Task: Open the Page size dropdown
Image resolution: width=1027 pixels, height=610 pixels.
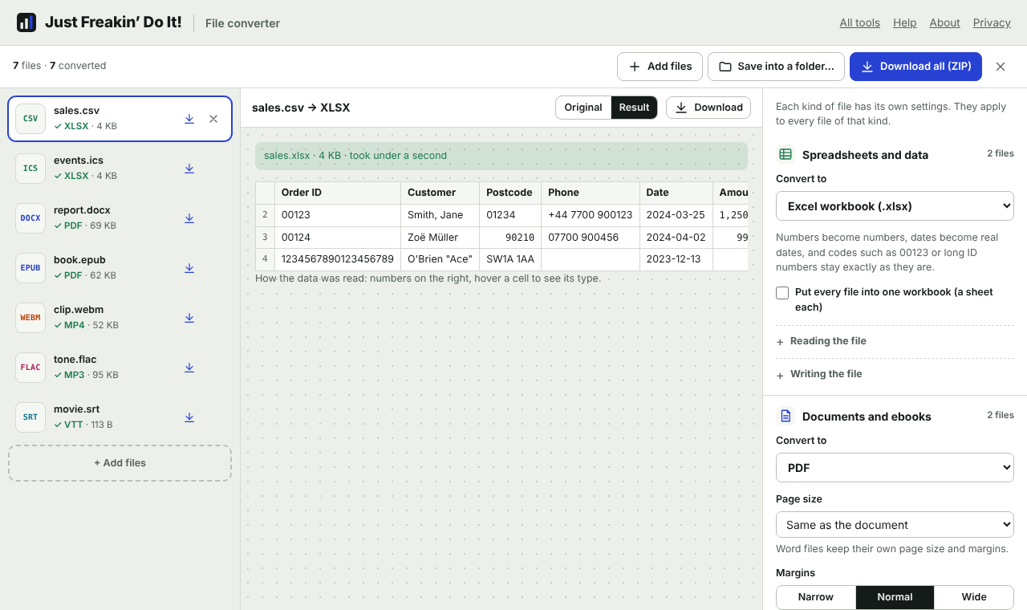Action: (x=895, y=525)
